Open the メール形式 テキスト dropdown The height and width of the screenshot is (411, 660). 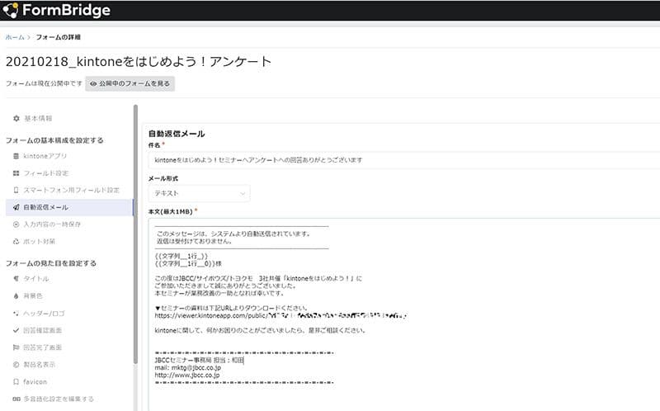click(198, 193)
